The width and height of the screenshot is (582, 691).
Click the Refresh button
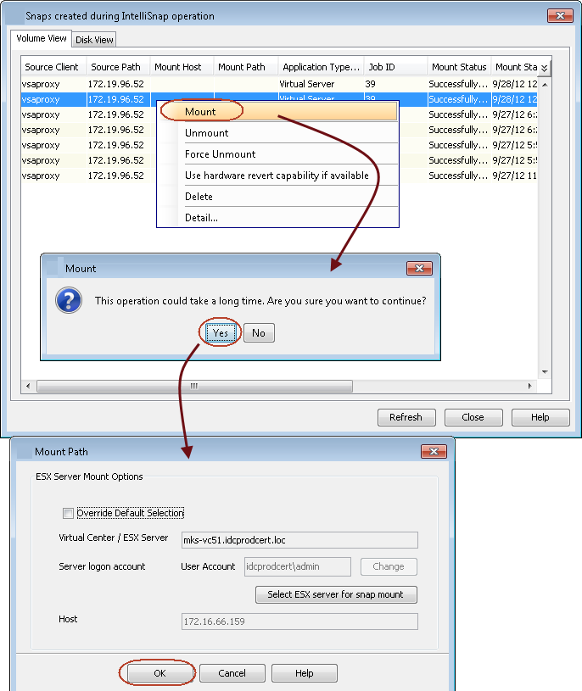click(406, 417)
